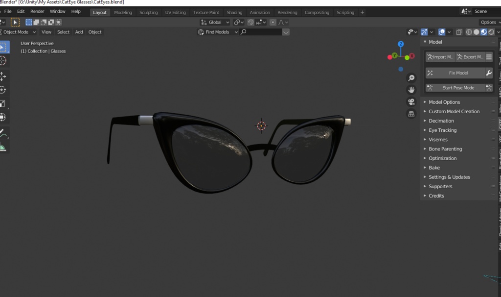Image resolution: width=501 pixels, height=297 pixels.
Task: Click the Zoom magnifier icon in viewport
Action: pos(411,77)
